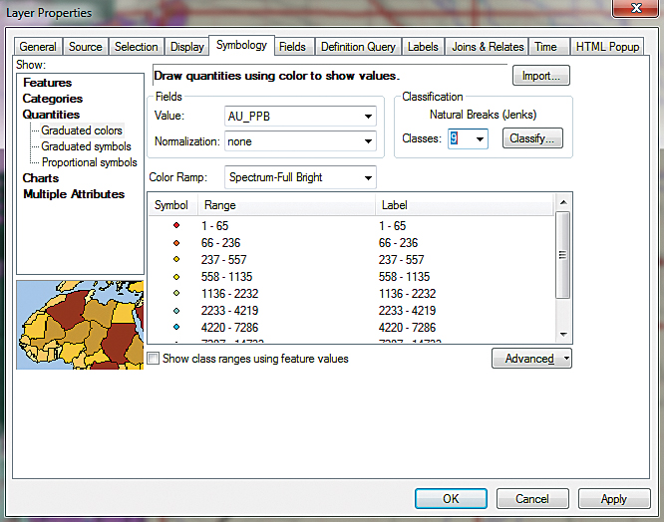Click the Label column header
Viewport: 664px width, 522px height.
[465, 205]
